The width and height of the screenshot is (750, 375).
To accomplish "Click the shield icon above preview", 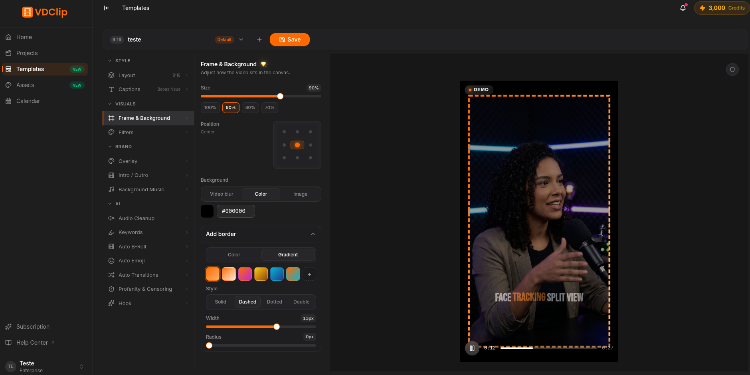I will pyautogui.click(x=732, y=69).
